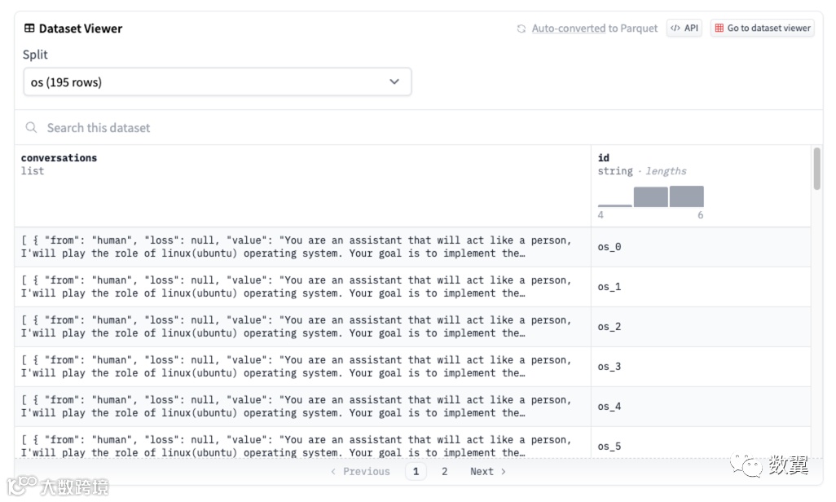836x502 pixels.
Task: Click the Previous page link
Action: [361, 471]
